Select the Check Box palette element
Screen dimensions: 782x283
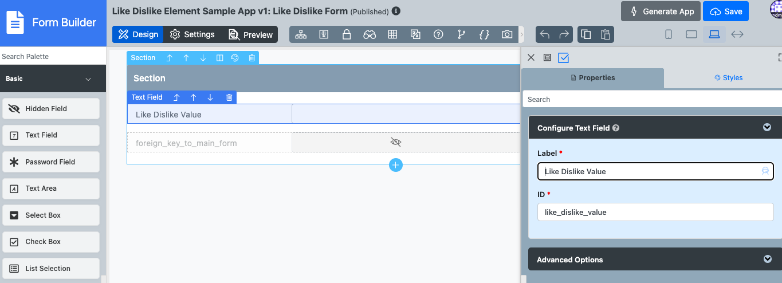pyautogui.click(x=51, y=242)
